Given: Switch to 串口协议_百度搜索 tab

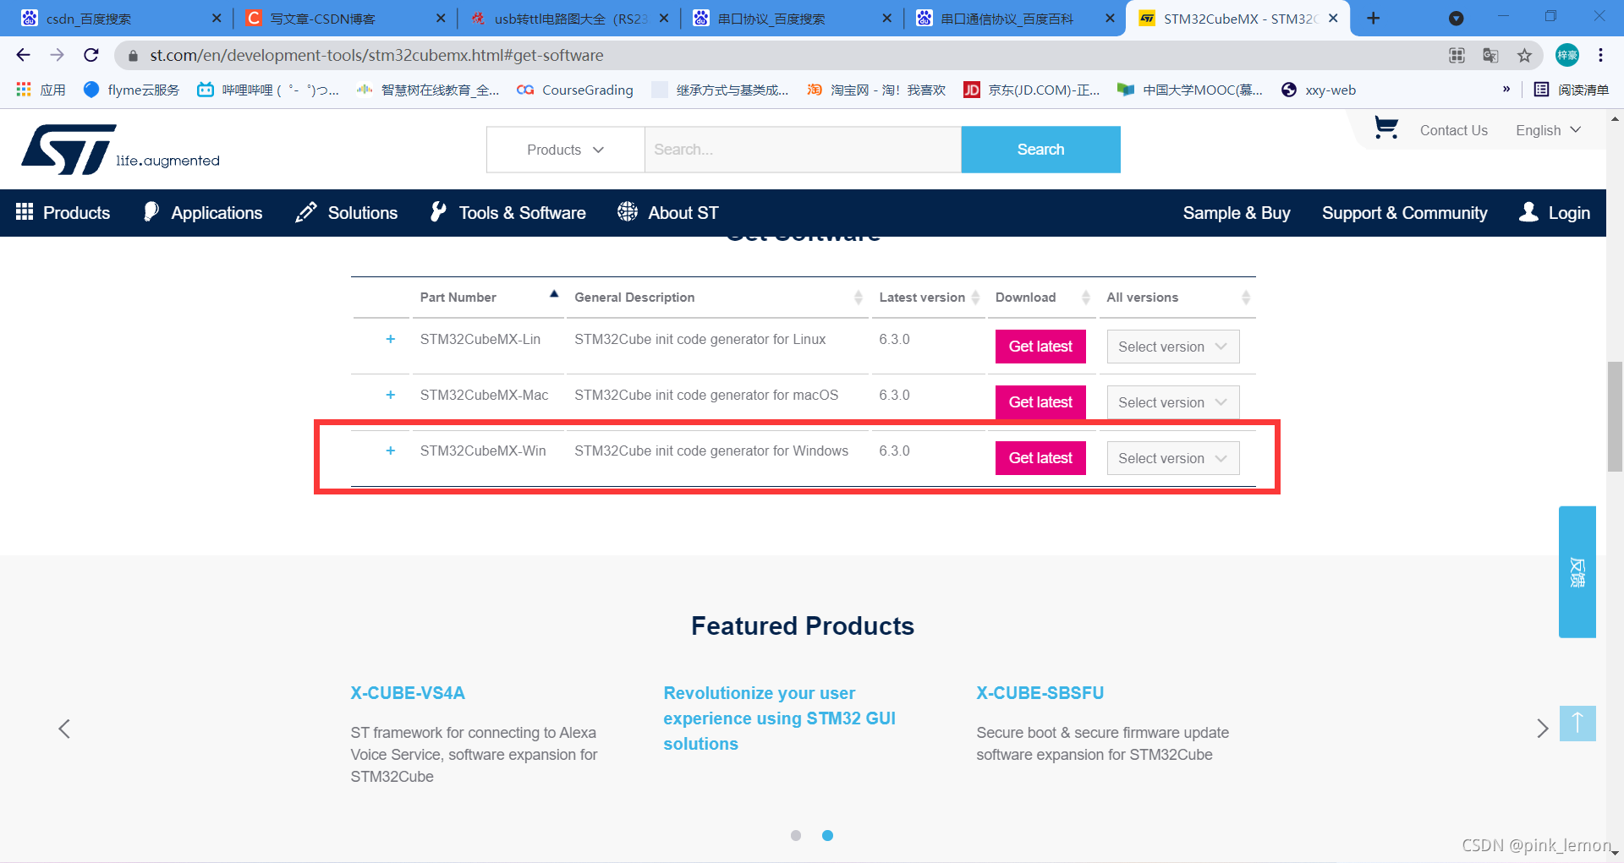Looking at the screenshot, I should tap(791, 18).
